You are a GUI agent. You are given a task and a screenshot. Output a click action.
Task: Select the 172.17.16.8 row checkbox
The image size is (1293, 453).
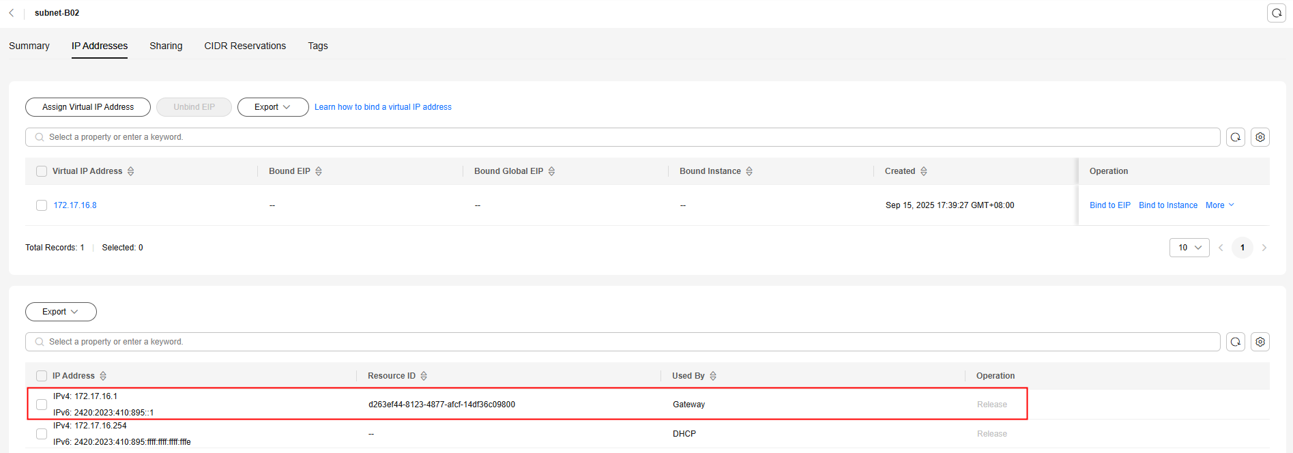(42, 205)
